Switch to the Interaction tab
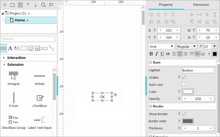This screenshot has width=220, height=137. [x=201, y=5]
